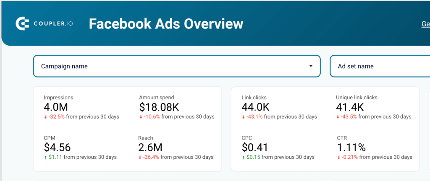Click the Coupler.io logo icon
Screen dimensions: 430x181
(x=22, y=24)
